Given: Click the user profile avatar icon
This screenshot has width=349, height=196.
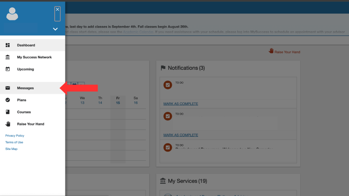Looking at the screenshot, I should (x=12, y=14).
